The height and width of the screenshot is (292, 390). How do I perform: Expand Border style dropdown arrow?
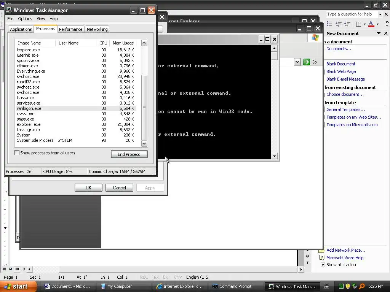(x=364, y=24)
